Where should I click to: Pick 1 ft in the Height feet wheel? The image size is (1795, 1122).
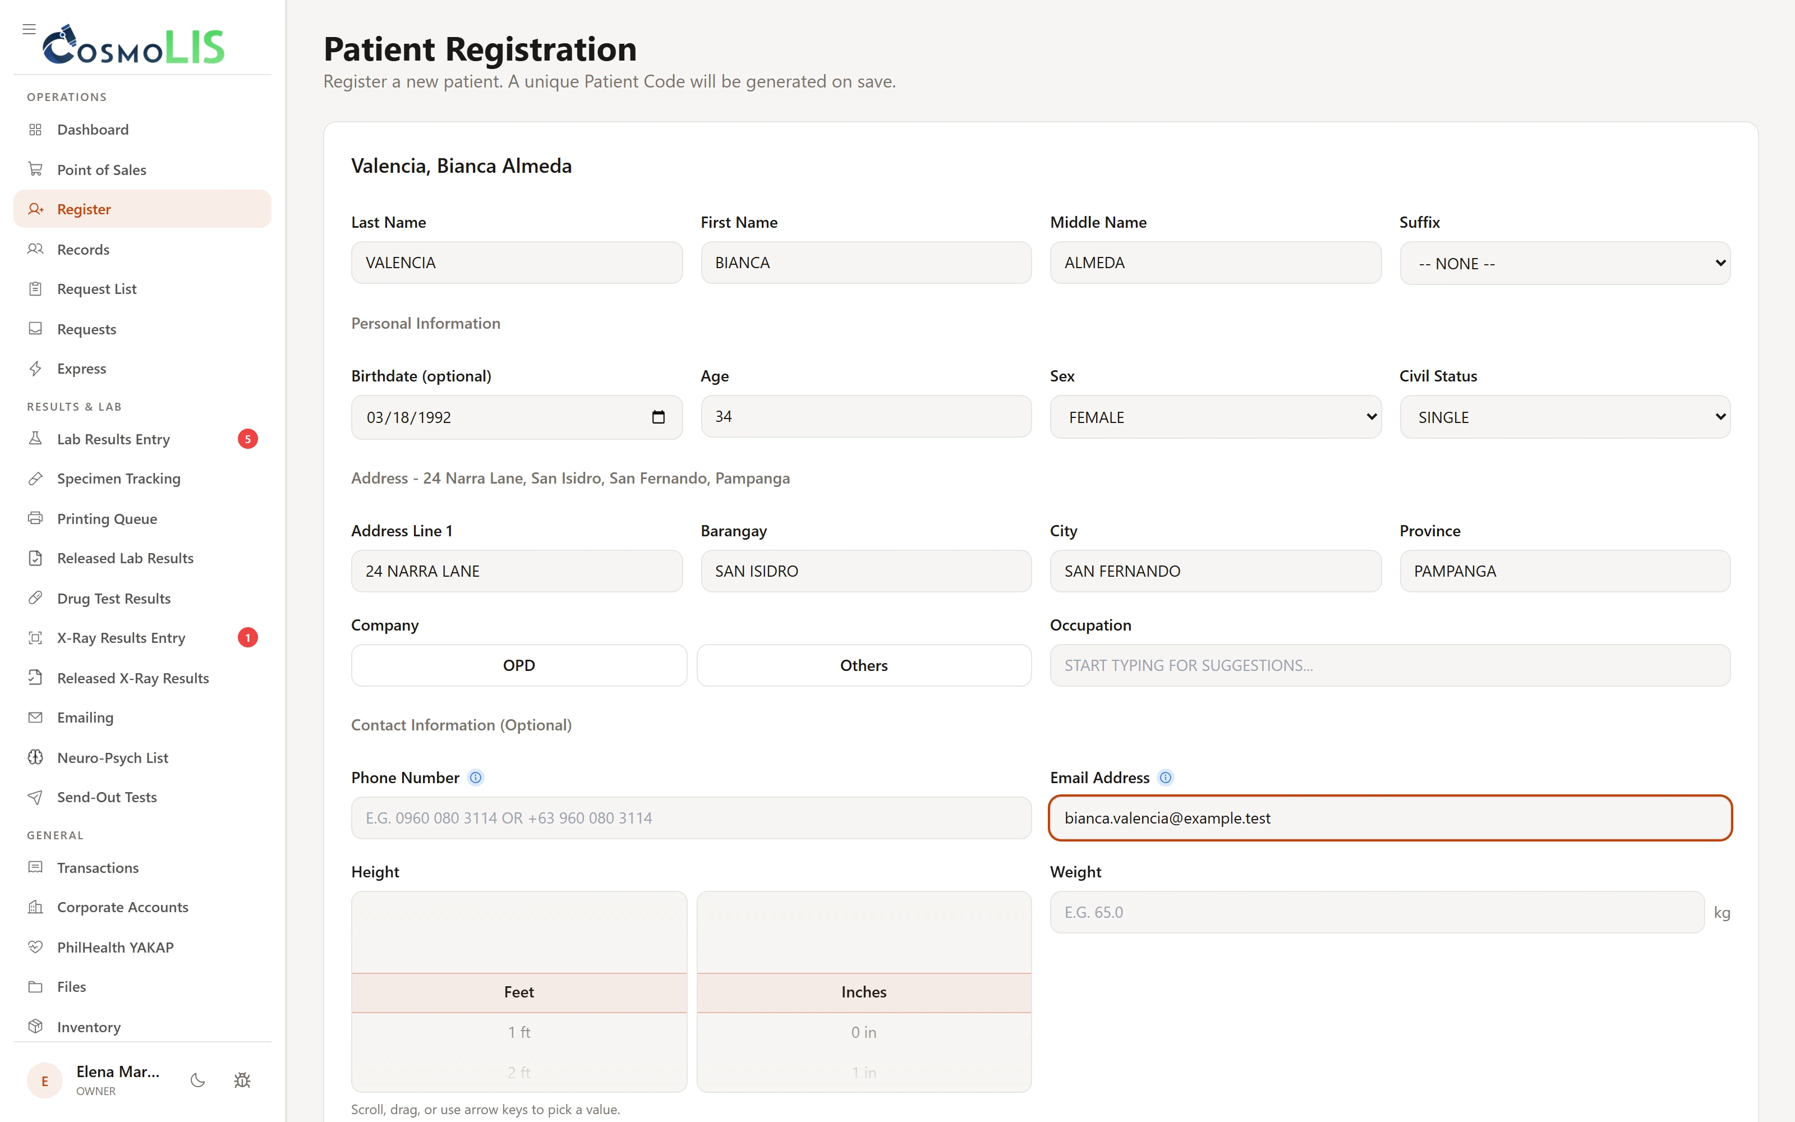pyautogui.click(x=518, y=1032)
